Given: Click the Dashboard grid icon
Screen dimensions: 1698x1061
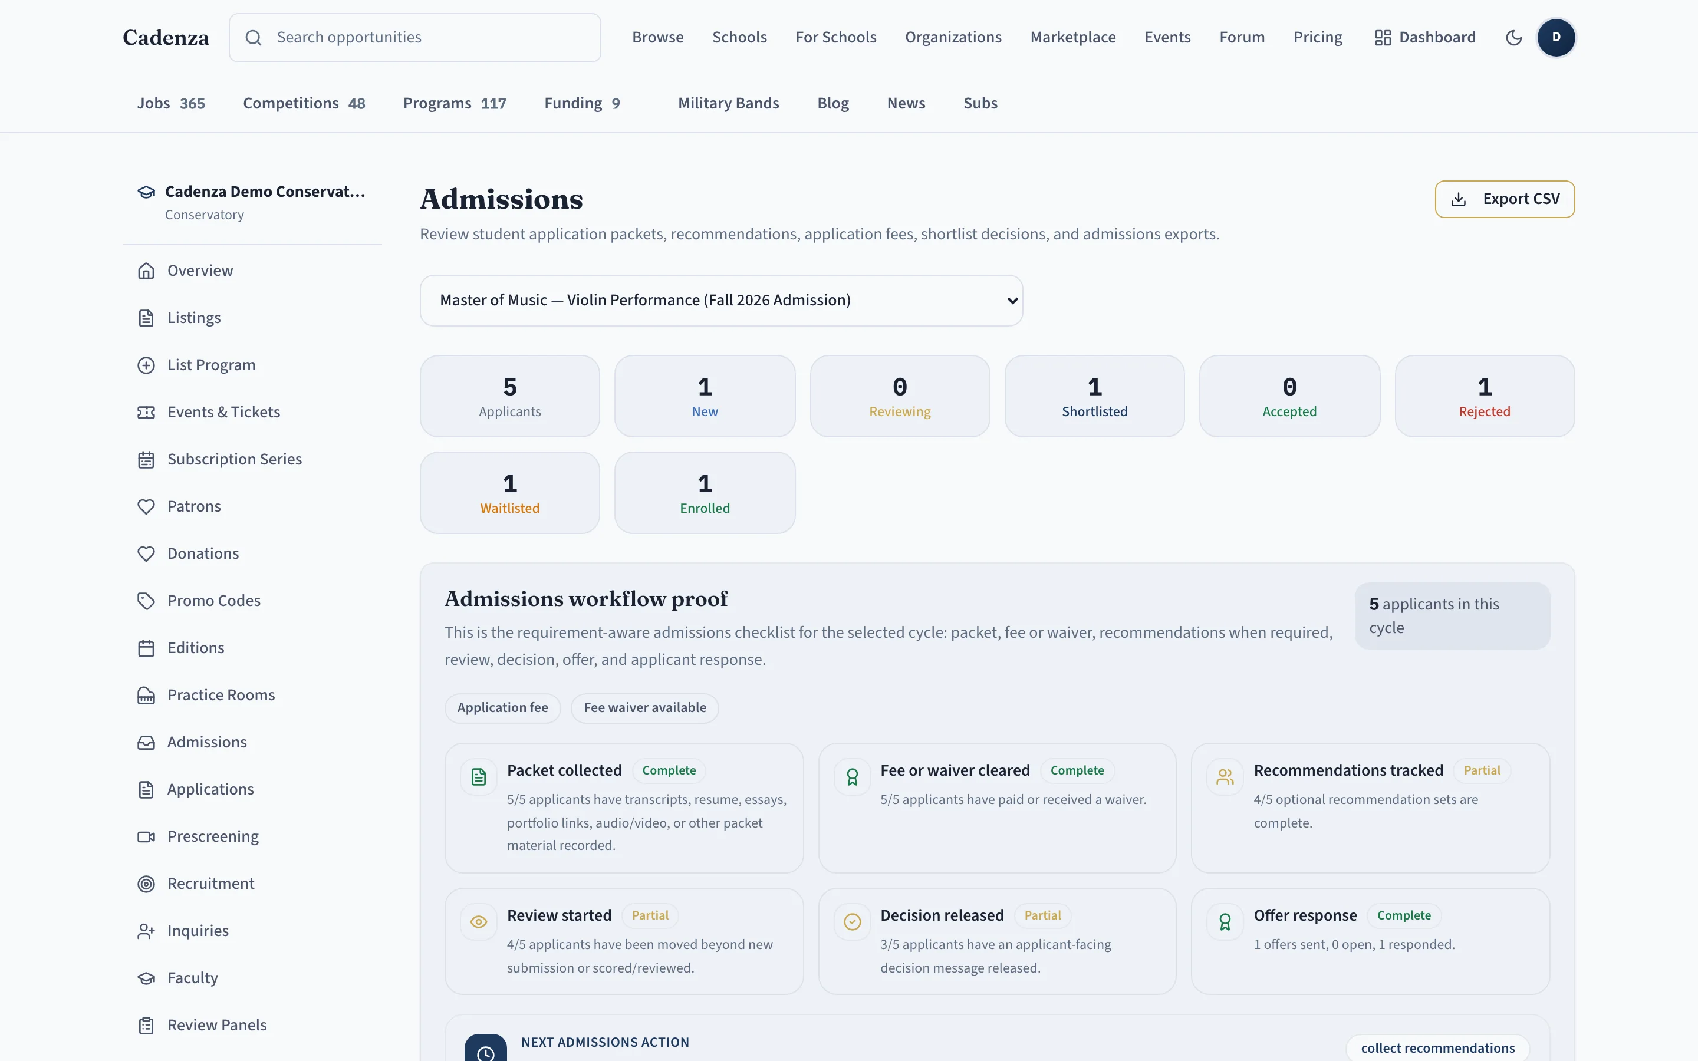Looking at the screenshot, I should pos(1382,38).
